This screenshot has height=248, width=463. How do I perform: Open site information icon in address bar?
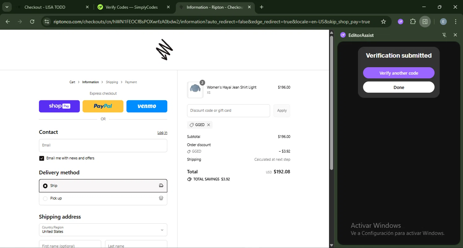(x=47, y=22)
